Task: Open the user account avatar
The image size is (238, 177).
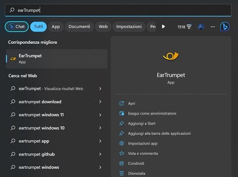Action: pos(201,27)
